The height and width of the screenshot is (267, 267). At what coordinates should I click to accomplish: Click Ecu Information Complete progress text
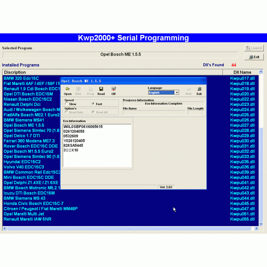click(x=163, y=104)
